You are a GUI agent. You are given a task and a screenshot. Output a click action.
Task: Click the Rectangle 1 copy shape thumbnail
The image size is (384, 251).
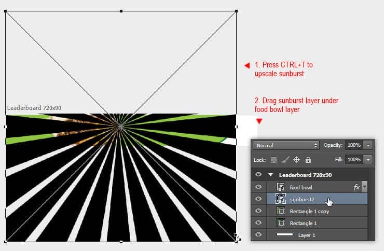click(281, 211)
